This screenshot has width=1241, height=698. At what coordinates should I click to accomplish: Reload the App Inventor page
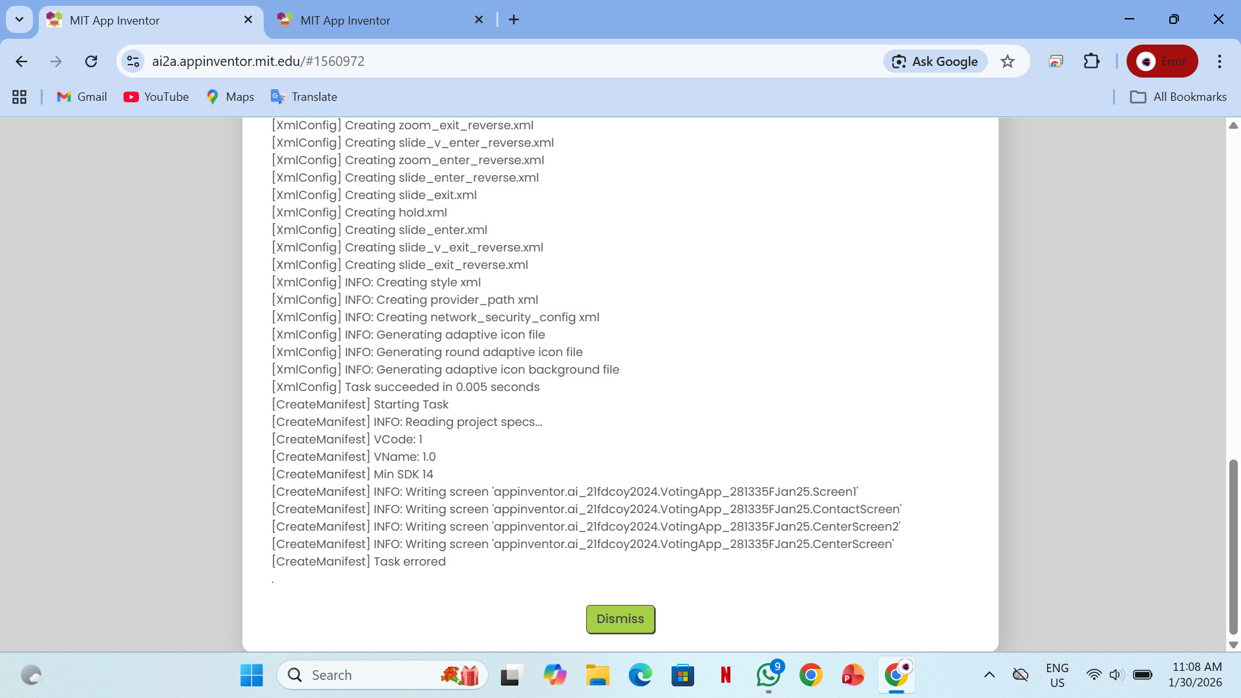tap(91, 61)
